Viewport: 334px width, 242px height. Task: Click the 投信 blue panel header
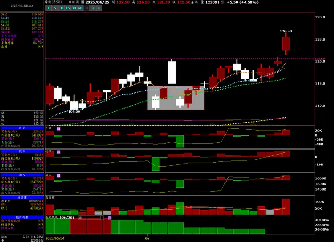[22, 151]
